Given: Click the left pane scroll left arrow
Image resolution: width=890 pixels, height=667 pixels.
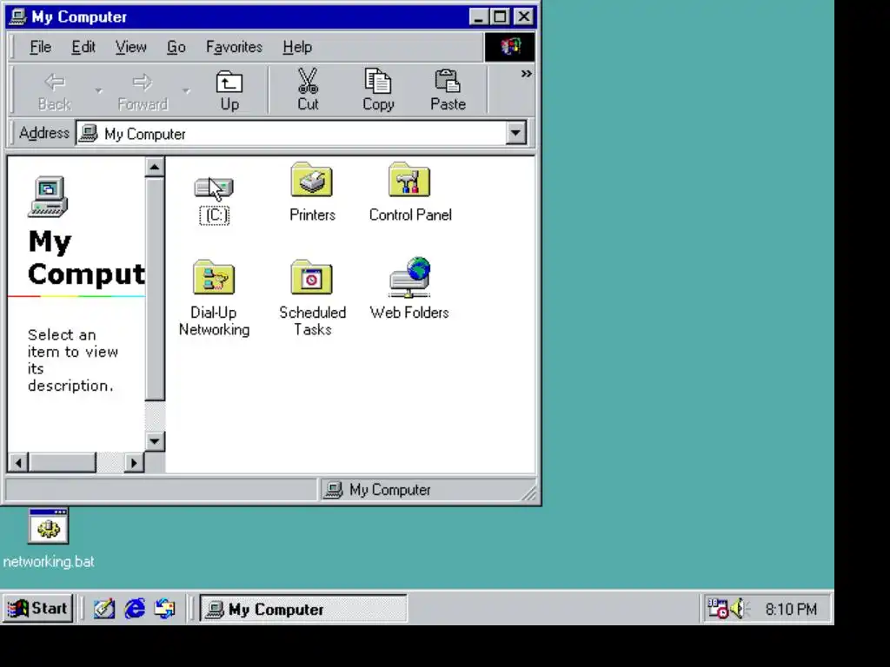Looking at the screenshot, I should point(18,463).
